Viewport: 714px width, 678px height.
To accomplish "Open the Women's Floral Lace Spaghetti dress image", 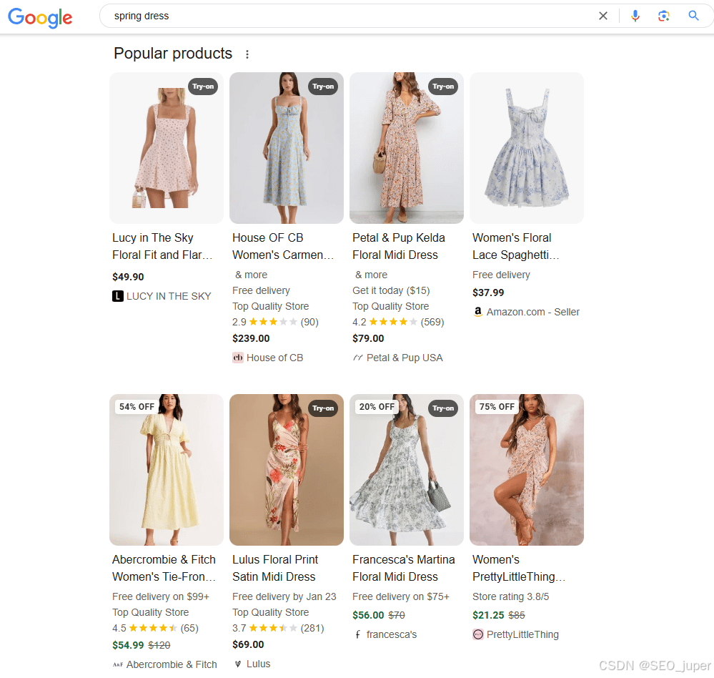I will pos(527,148).
